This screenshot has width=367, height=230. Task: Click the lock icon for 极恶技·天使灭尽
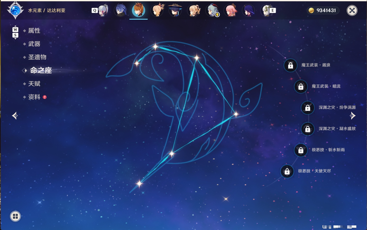(287, 171)
